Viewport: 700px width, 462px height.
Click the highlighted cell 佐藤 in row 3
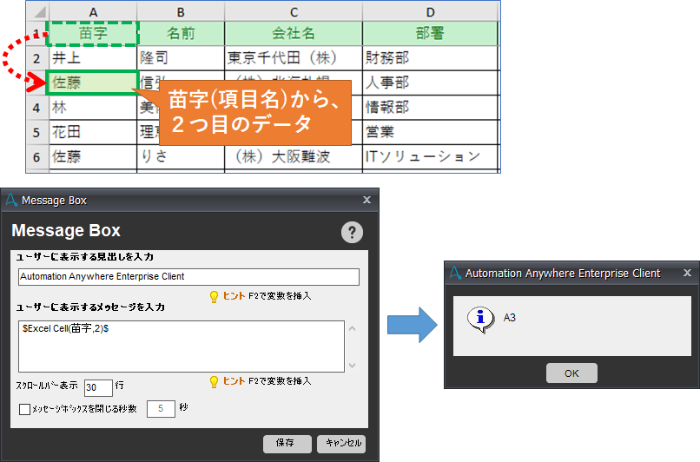pyautogui.click(x=92, y=82)
